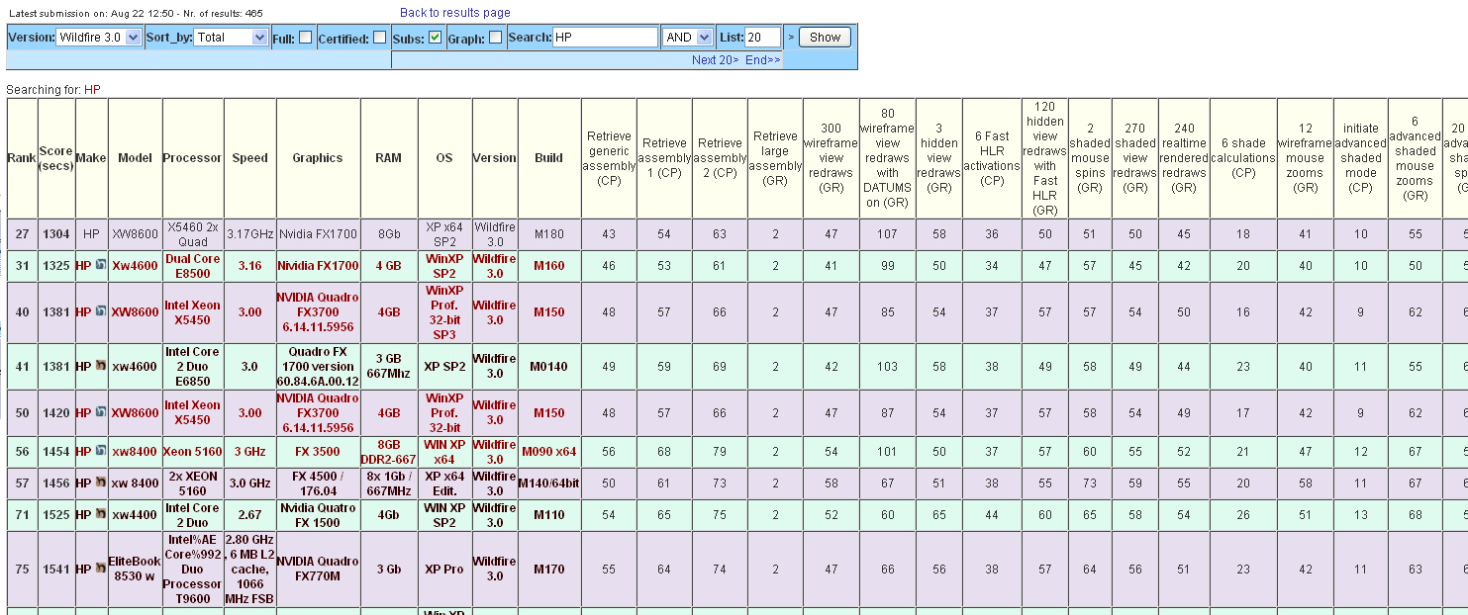The width and height of the screenshot is (1468, 615).
Task: Enable the Full checkbox
Action: point(306,38)
